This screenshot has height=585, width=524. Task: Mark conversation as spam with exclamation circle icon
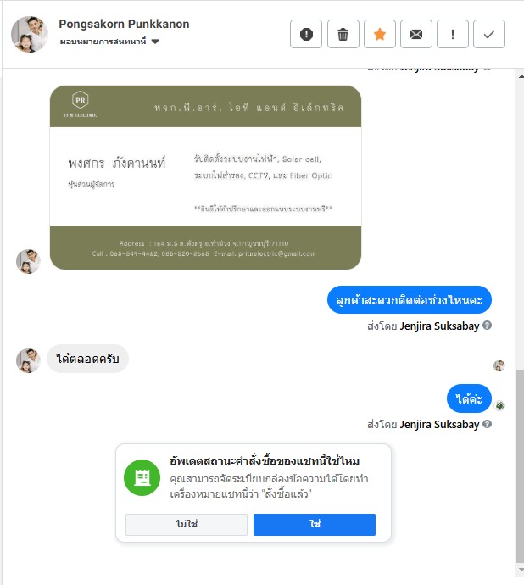pos(306,34)
